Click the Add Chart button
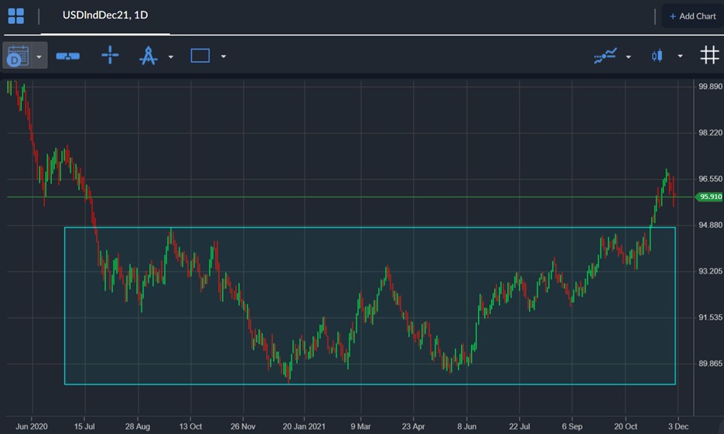The height and width of the screenshot is (434, 724). (692, 16)
